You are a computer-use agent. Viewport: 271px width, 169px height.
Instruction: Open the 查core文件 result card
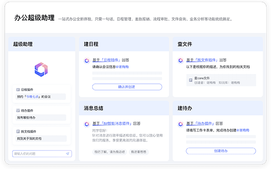coord(221,80)
